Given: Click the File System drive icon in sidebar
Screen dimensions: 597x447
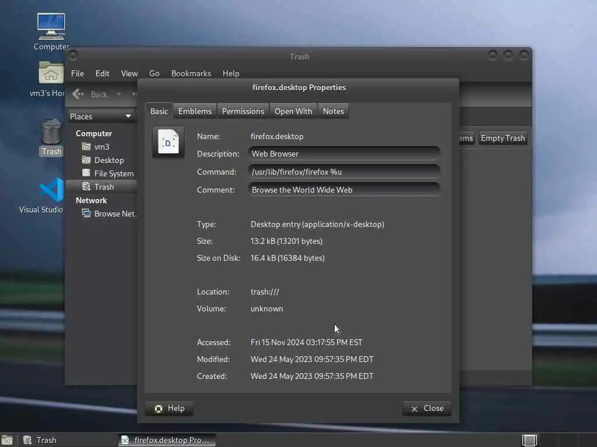Looking at the screenshot, I should pos(86,173).
